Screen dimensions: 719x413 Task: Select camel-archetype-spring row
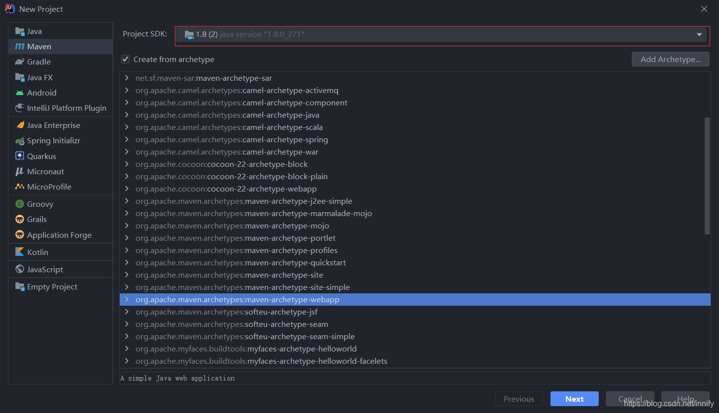(x=415, y=139)
